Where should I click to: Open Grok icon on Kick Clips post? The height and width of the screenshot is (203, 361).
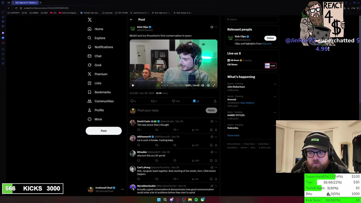coord(212,27)
